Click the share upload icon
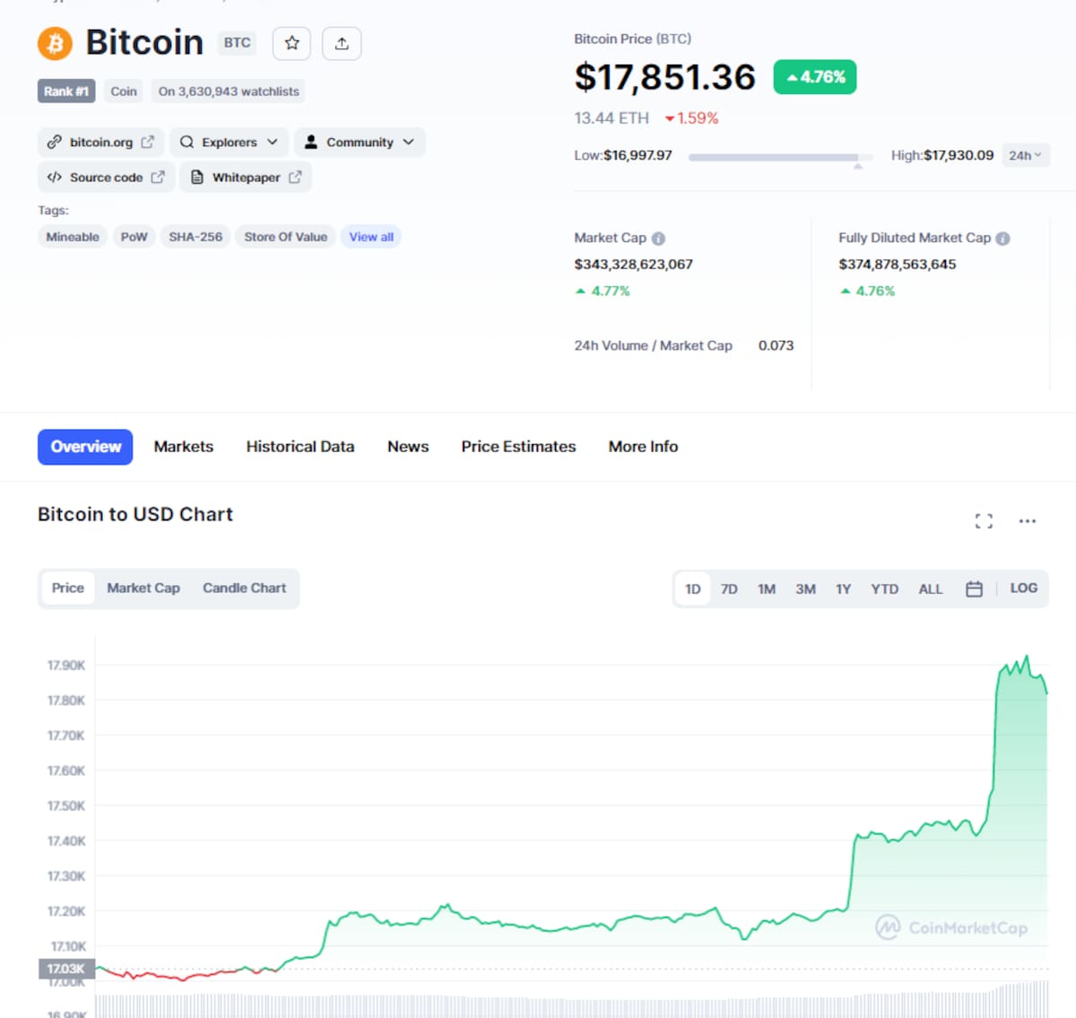Screen dimensions: 1076x1018 (x=342, y=43)
